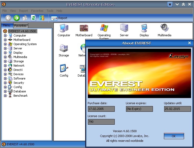
Task: Select the Devices tree entry
Action: click(19, 74)
